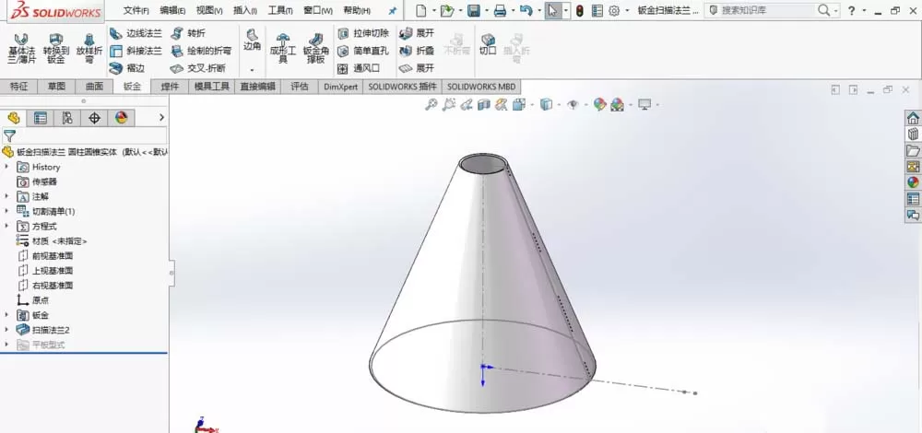922x433 pixels.
Task: Expand the History tree node
Action: pos(7,167)
